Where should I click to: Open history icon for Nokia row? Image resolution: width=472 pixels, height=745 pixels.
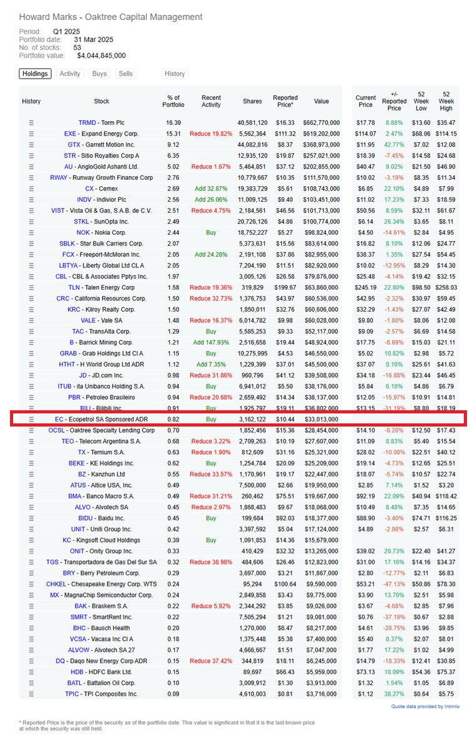[31, 232]
